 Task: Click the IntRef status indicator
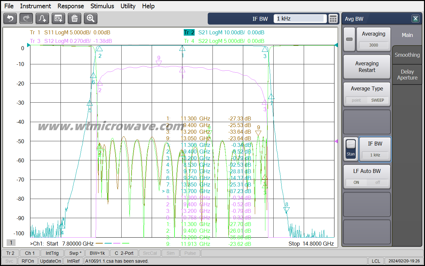click(x=73, y=261)
